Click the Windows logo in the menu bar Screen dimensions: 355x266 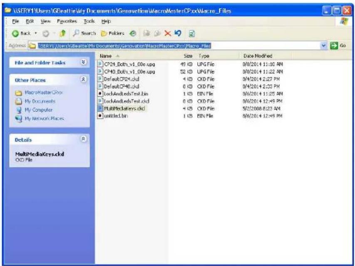click(344, 21)
